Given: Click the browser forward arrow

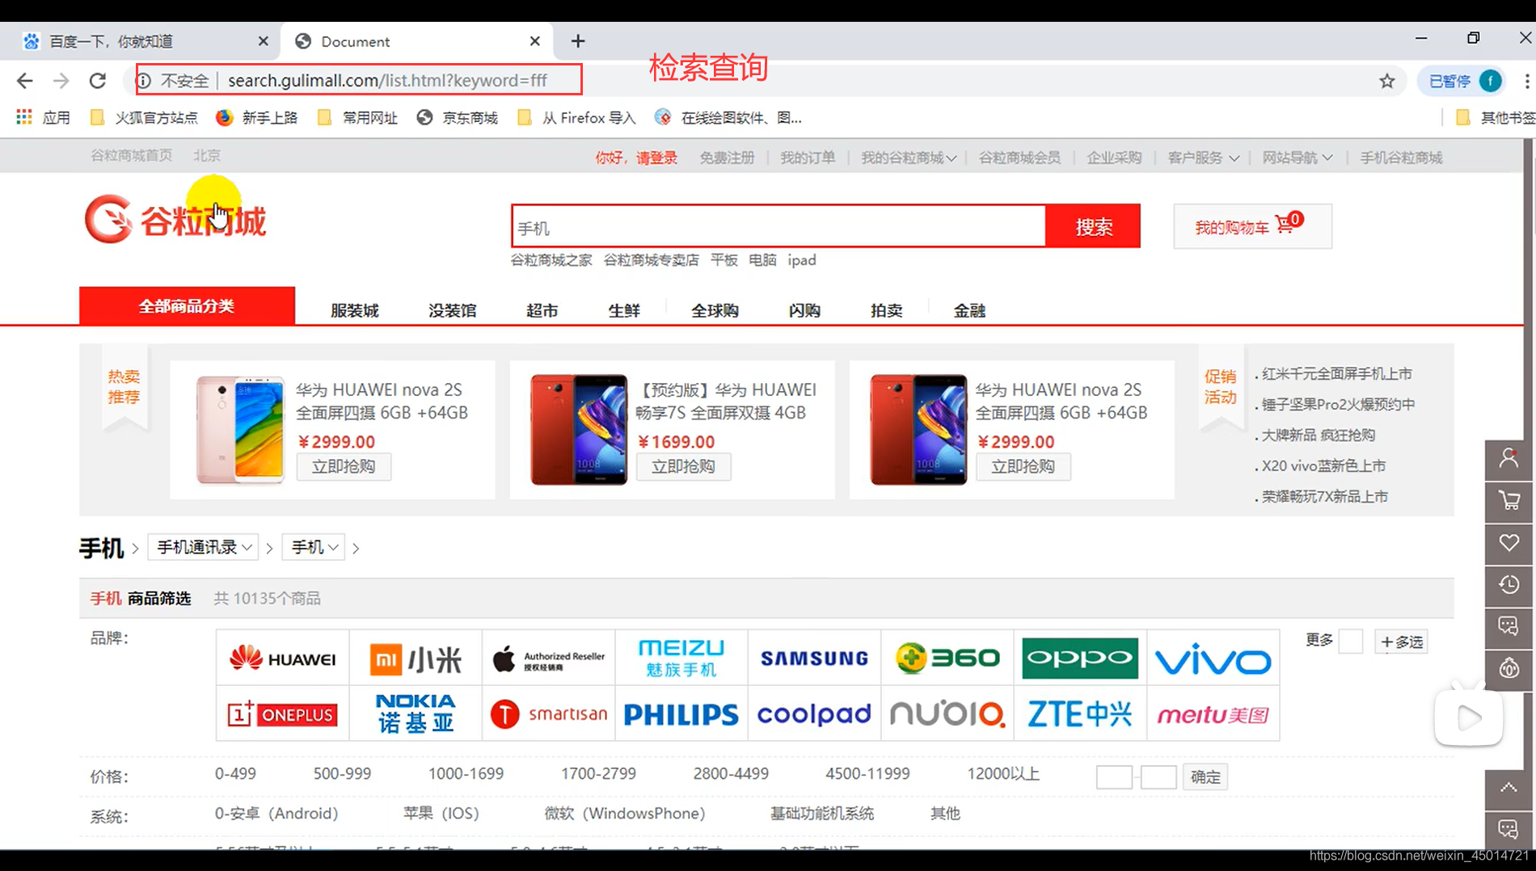Looking at the screenshot, I should point(61,81).
